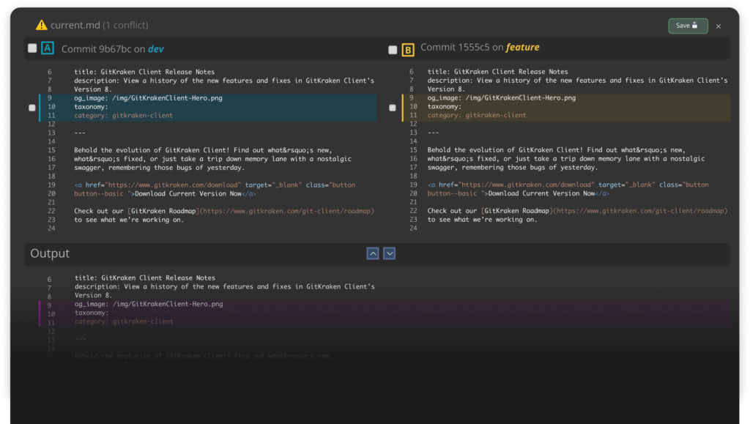
Task: Click the X to close the conflict editor
Action: pyautogui.click(x=717, y=26)
